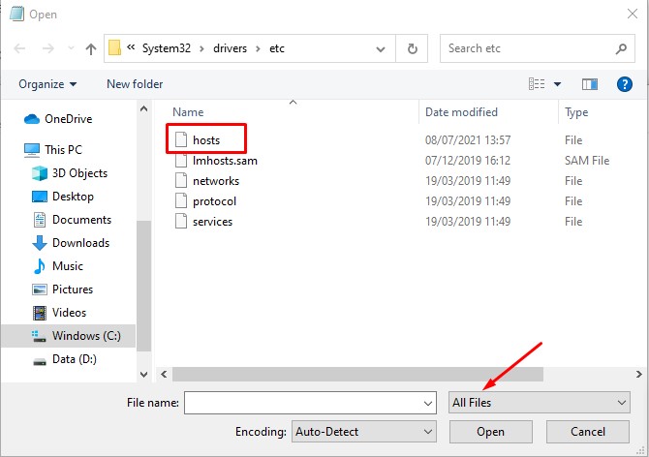This screenshot has width=649, height=457.
Task: Open the Music folder in sidebar
Action: (x=67, y=266)
